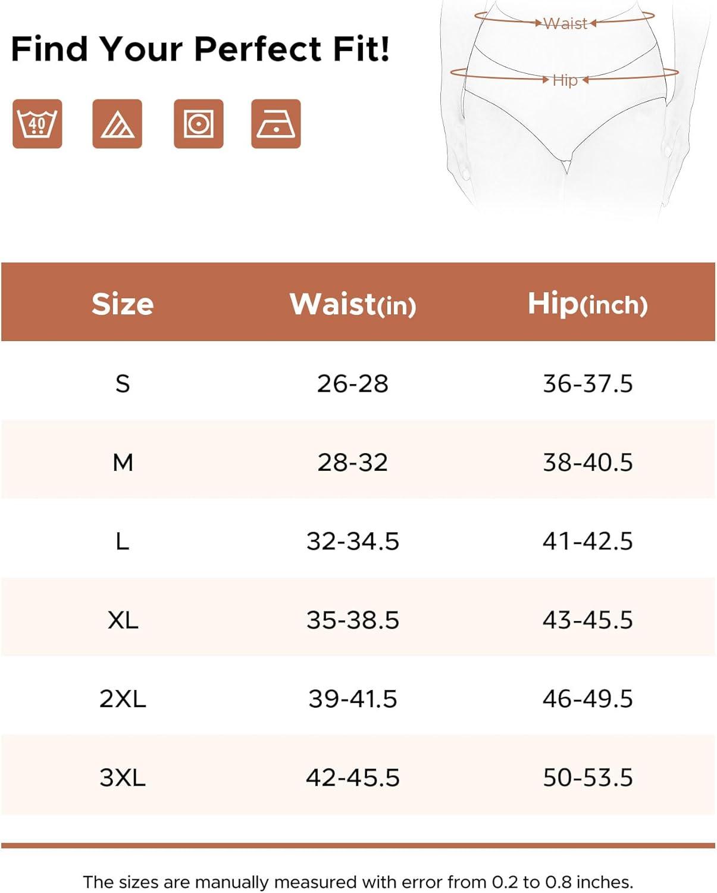Image resolution: width=717 pixels, height=893 pixels.
Task: Click waist value 32-34.5
Action: (353, 541)
